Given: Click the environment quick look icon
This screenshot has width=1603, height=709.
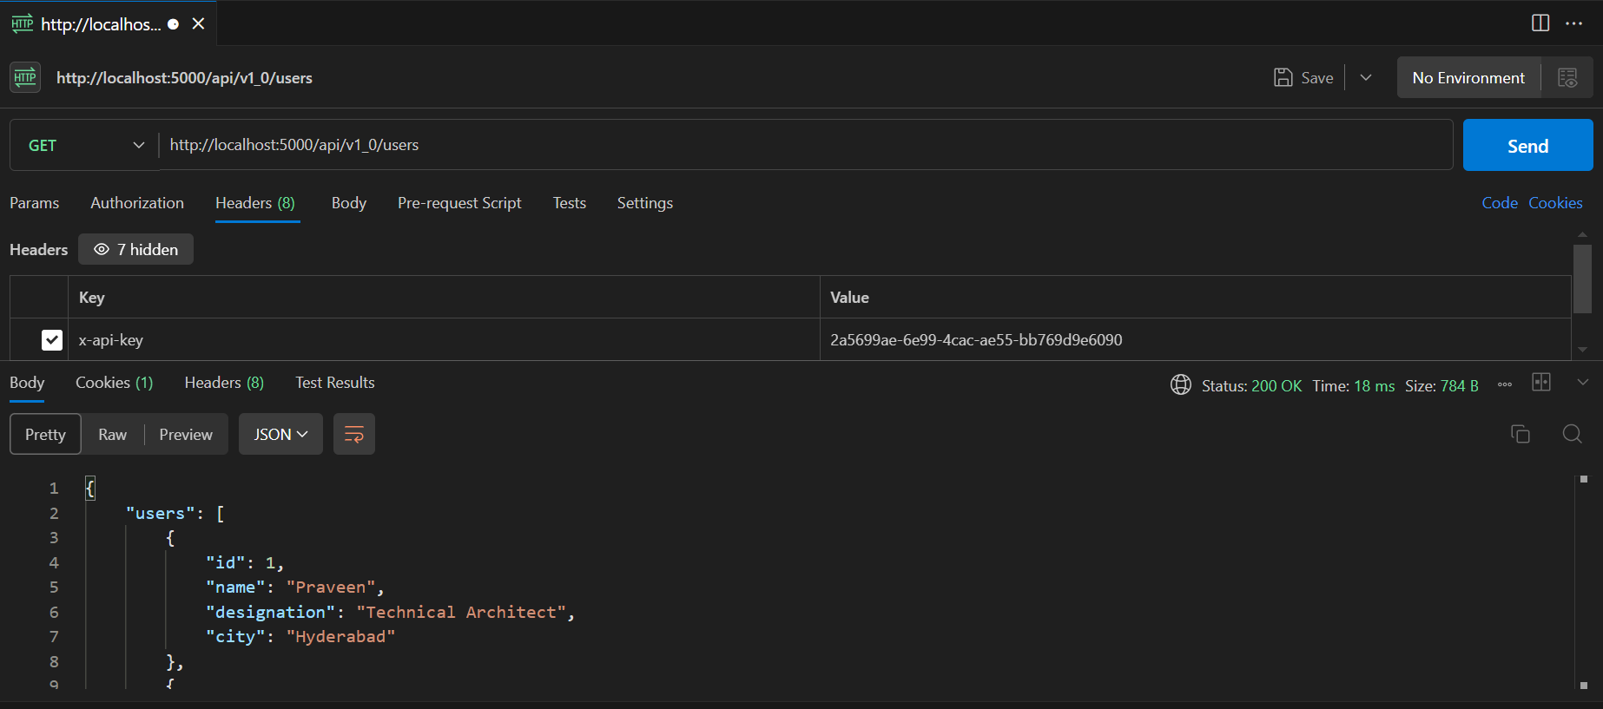Looking at the screenshot, I should 1567,77.
